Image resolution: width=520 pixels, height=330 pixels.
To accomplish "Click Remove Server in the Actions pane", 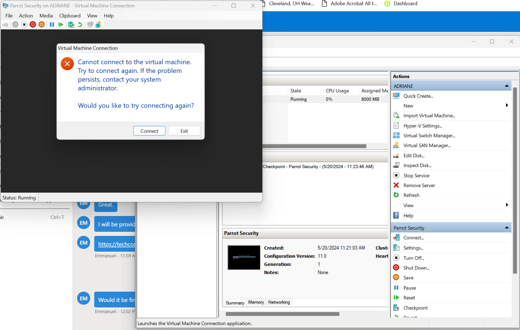I will [x=419, y=186].
